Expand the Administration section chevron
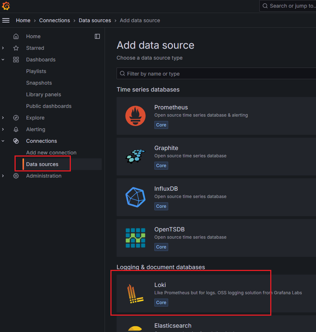Screen dimensions: 316x332 3,176
